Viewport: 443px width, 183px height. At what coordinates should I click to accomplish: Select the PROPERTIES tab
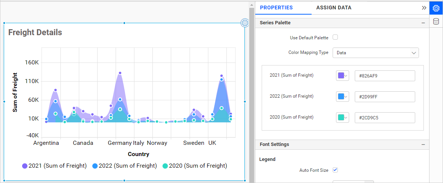tap(276, 8)
